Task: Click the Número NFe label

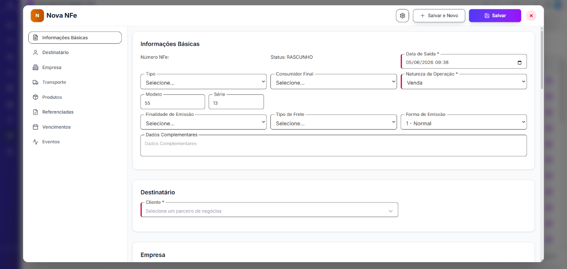Action: (x=155, y=57)
